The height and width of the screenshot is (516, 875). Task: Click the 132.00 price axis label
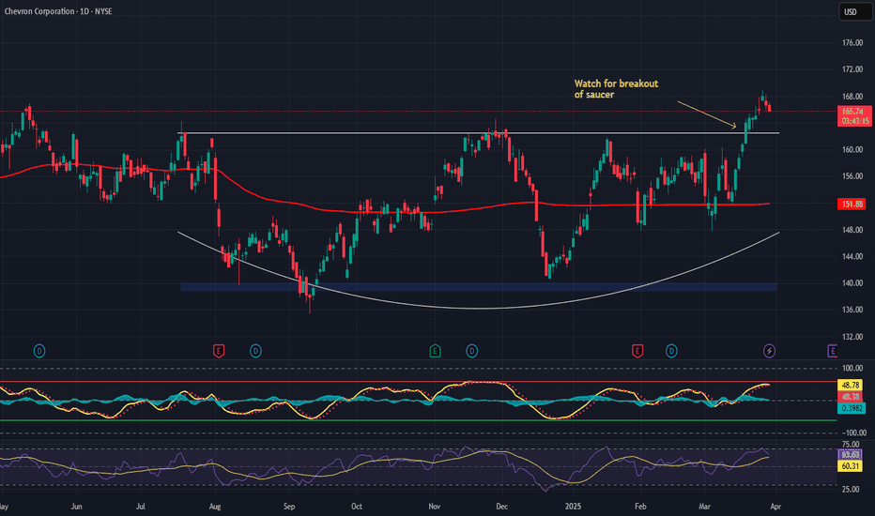[852, 337]
